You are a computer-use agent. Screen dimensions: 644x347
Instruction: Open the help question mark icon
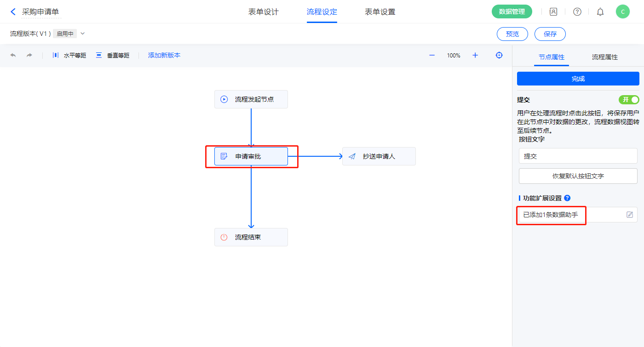[x=577, y=12]
